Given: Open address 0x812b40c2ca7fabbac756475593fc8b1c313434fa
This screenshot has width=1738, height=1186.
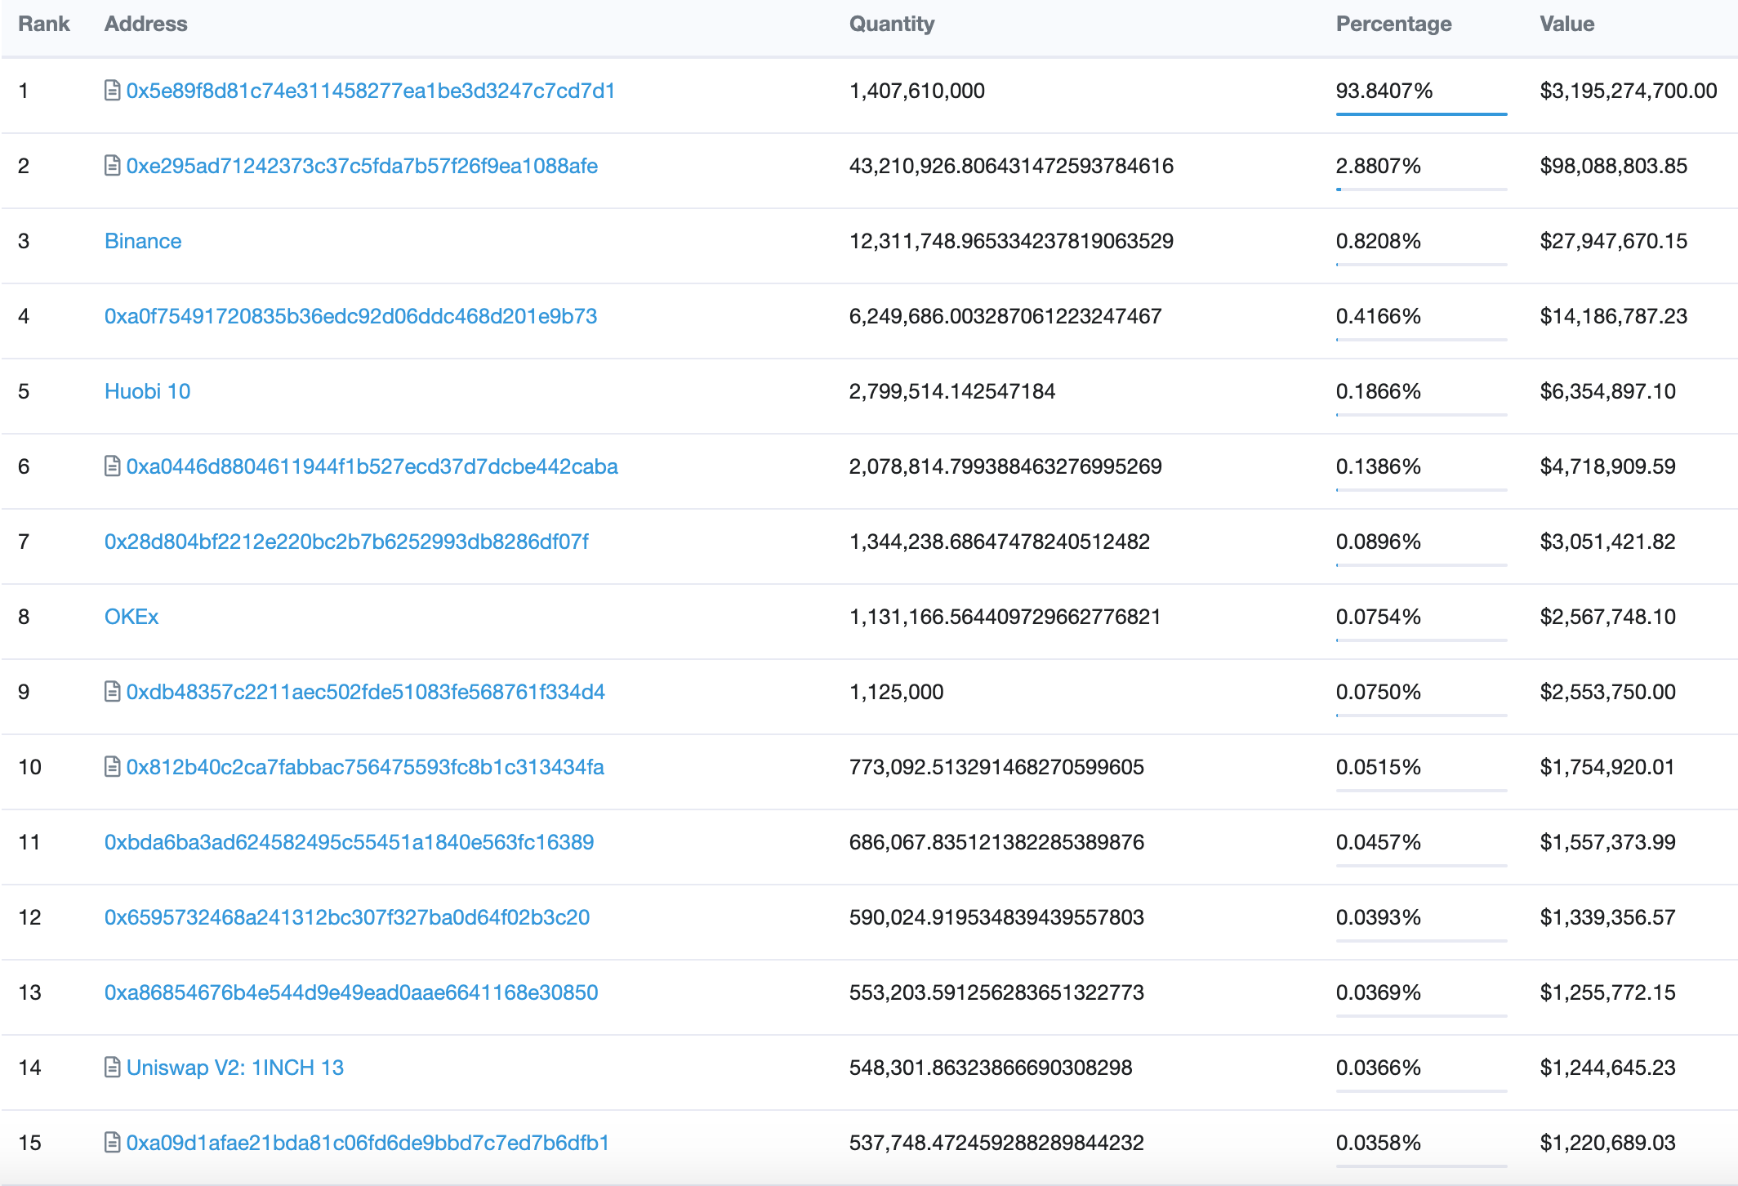Looking at the screenshot, I should pyautogui.click(x=365, y=767).
